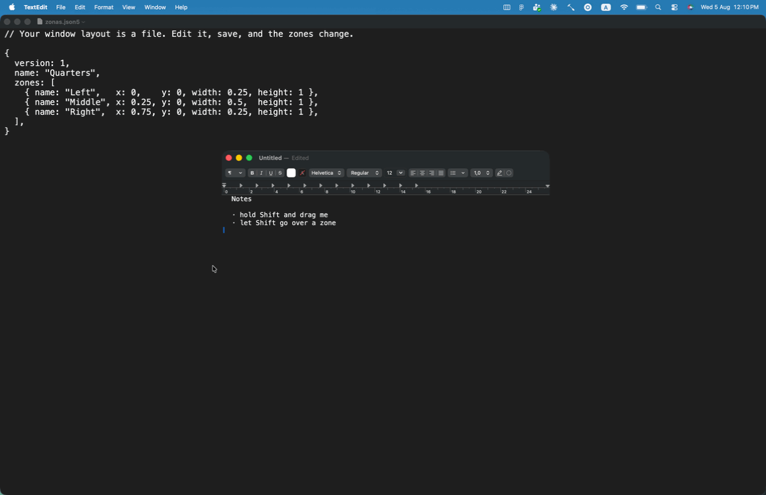Screen dimensions: 766x495
Task: Open the input source 'A' menu
Action: (606, 8)
